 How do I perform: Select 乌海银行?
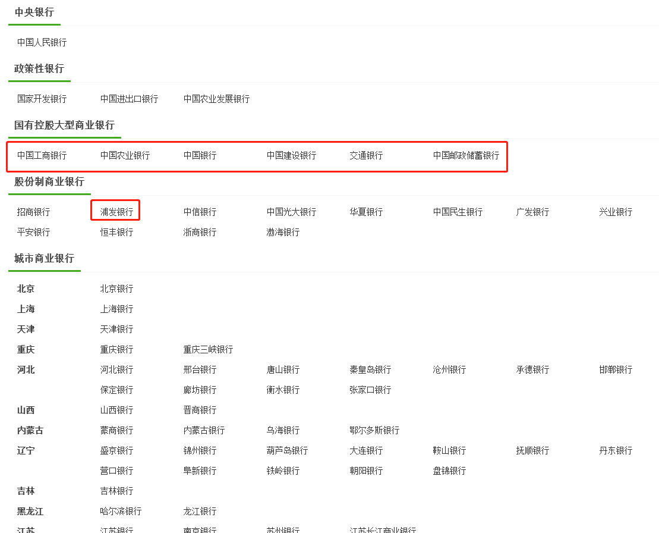tap(283, 430)
